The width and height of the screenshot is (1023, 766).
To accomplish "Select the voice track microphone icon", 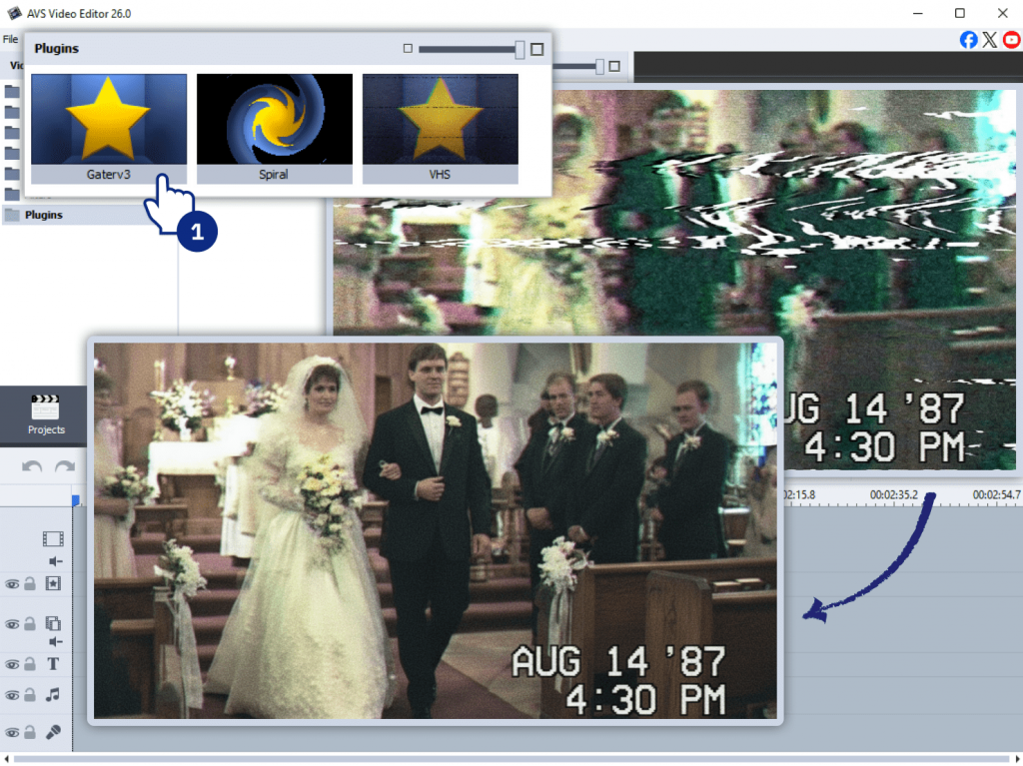I will tap(54, 732).
